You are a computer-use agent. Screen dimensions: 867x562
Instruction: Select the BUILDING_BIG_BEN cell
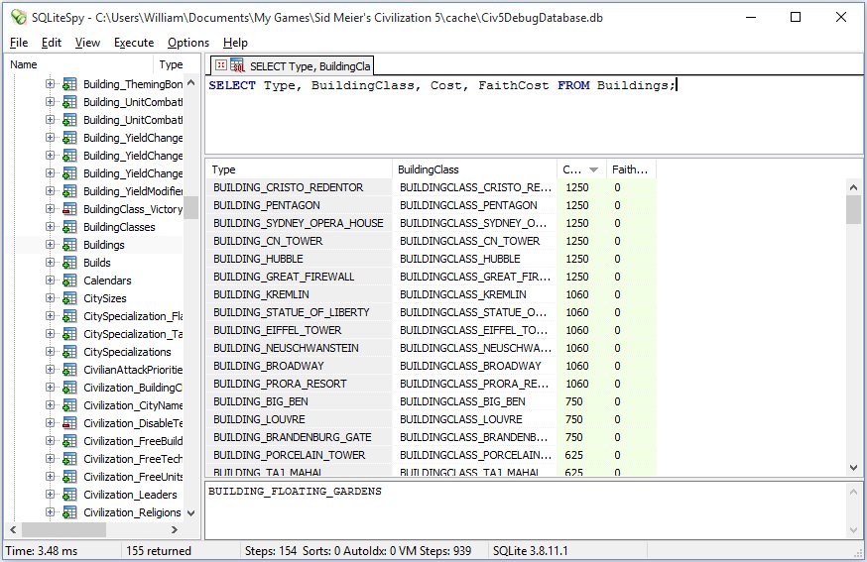click(300, 401)
